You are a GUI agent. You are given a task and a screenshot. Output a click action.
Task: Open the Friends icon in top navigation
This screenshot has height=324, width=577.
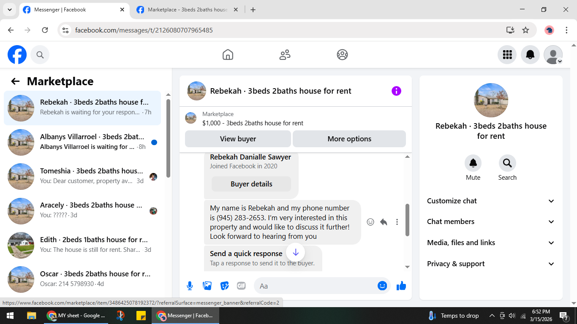(285, 55)
